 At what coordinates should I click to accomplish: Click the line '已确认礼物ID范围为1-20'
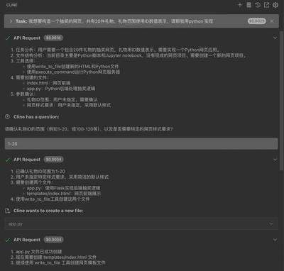[40, 172]
